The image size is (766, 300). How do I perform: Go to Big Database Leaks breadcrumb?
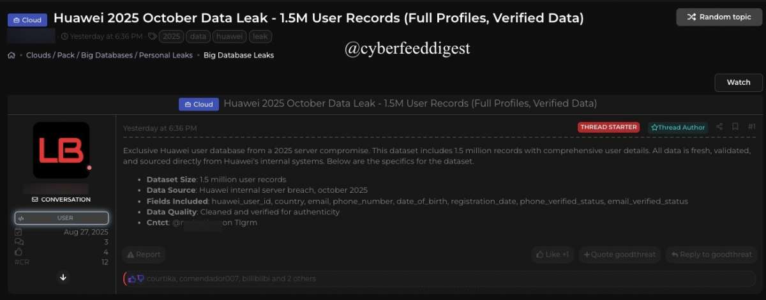point(239,56)
